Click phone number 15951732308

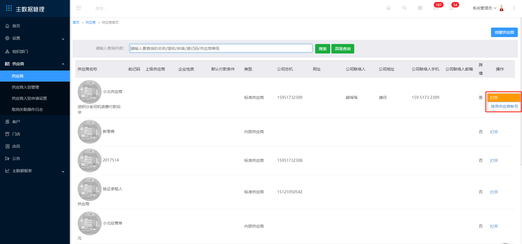290,160
